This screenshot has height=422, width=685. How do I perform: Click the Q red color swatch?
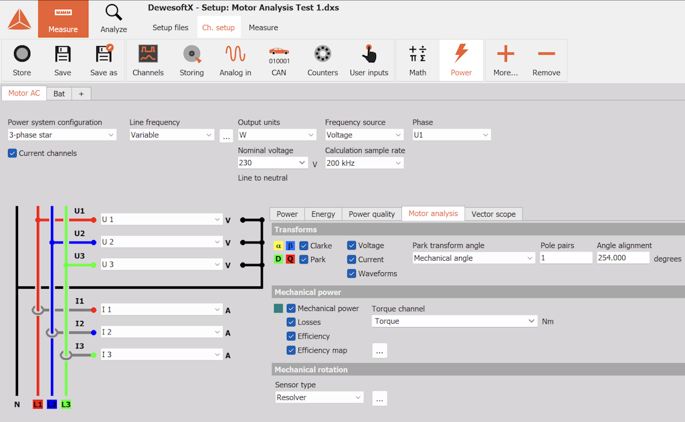coord(290,259)
